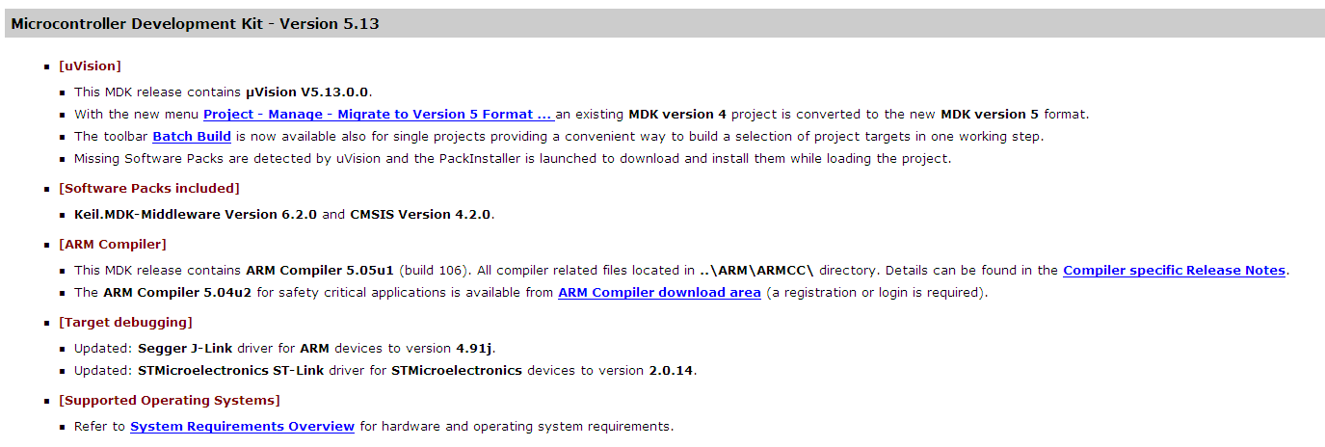Open the Project - Manage - Migrate to Version 5 Format link

(x=378, y=114)
